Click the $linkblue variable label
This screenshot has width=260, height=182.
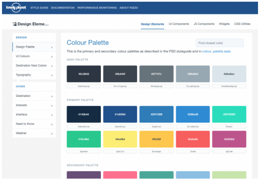(193, 127)
